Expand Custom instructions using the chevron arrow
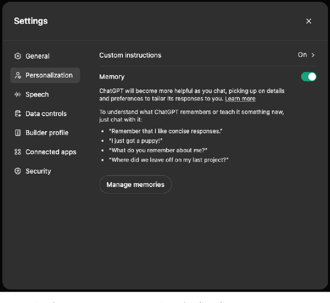 [x=313, y=55]
